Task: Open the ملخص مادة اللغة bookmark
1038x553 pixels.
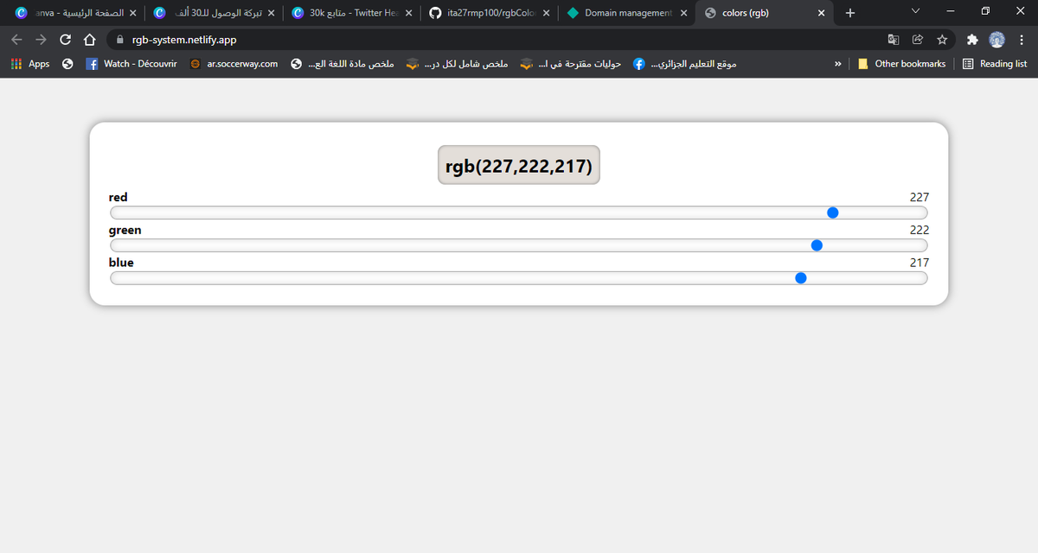Action: tap(343, 64)
